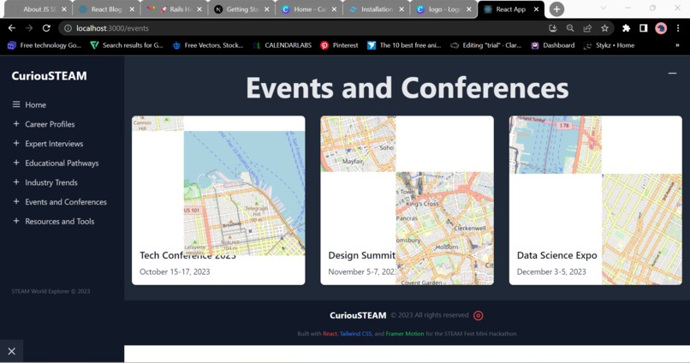Open the Free technology Go... bookmark
Viewport: 690px width, 363px height.
point(45,45)
